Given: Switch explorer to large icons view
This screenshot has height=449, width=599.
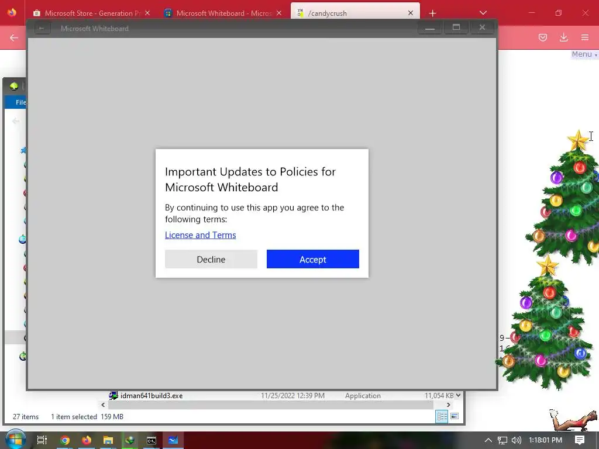Looking at the screenshot, I should coord(455,416).
